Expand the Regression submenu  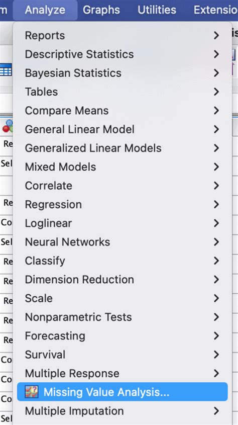[122, 204]
